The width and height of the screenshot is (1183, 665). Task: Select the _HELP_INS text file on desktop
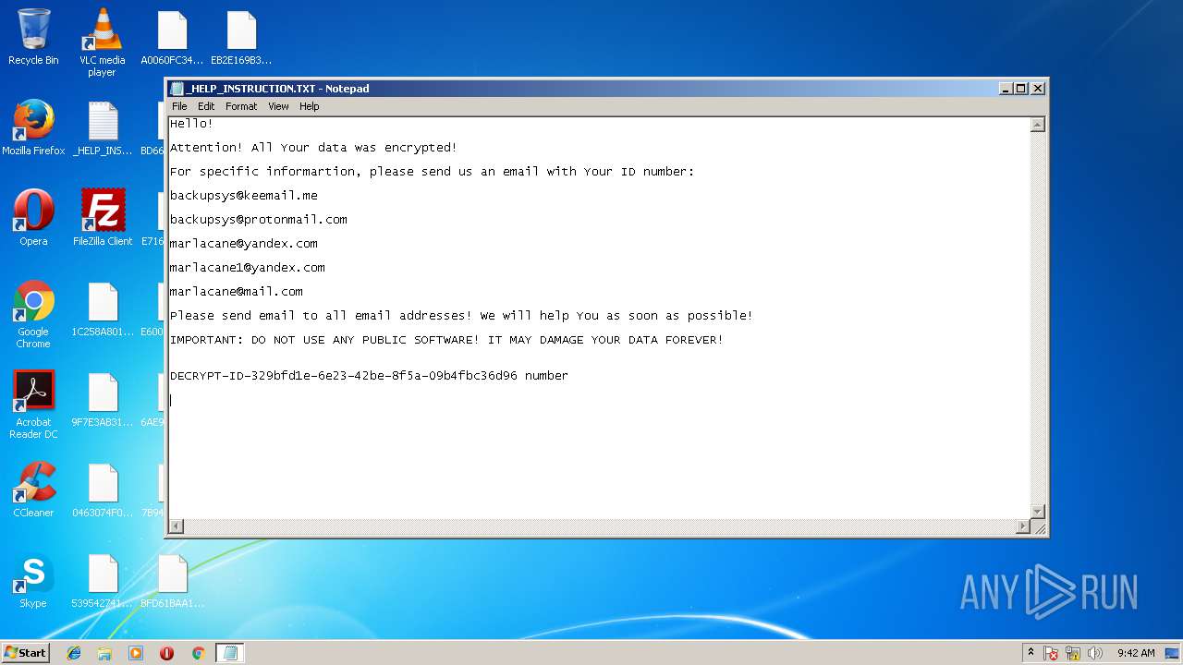pyautogui.click(x=103, y=127)
